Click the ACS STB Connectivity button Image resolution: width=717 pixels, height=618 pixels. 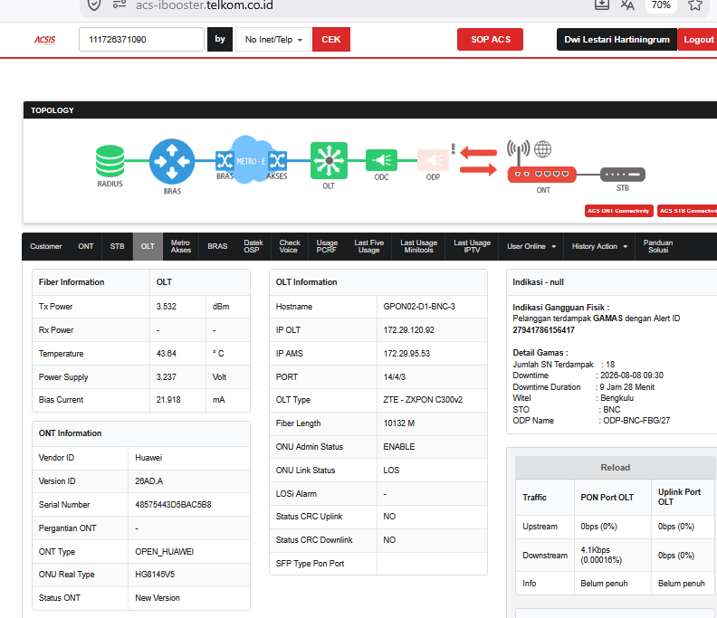[687, 211]
